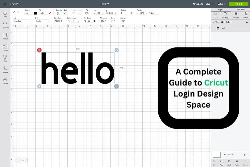Open My Projects
250x167 pixels.
[x=198, y=4]
